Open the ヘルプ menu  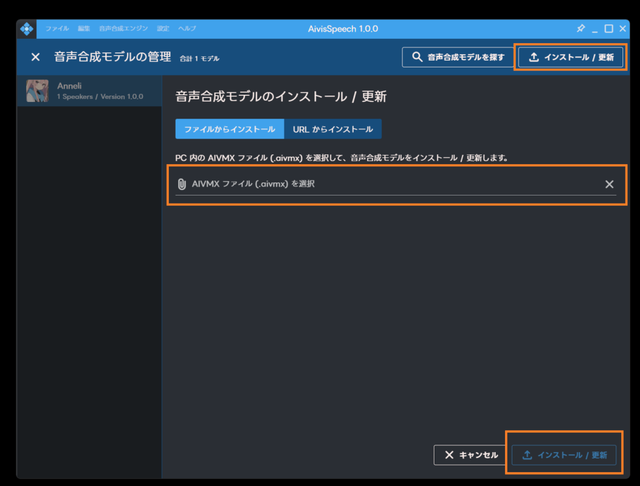pyautogui.click(x=187, y=29)
